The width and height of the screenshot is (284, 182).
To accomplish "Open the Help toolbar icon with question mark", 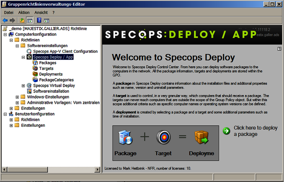I will click(x=39, y=20).
